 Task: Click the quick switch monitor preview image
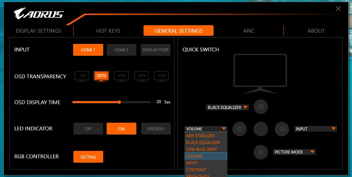point(260,74)
